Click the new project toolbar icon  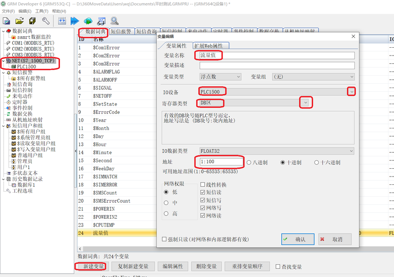[x=6, y=21]
